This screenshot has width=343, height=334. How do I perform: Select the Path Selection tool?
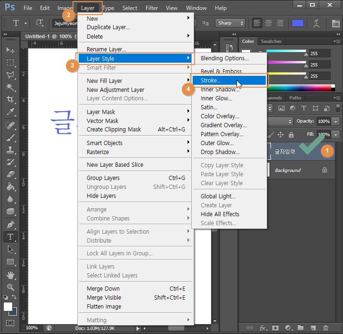pyautogui.click(x=10, y=249)
